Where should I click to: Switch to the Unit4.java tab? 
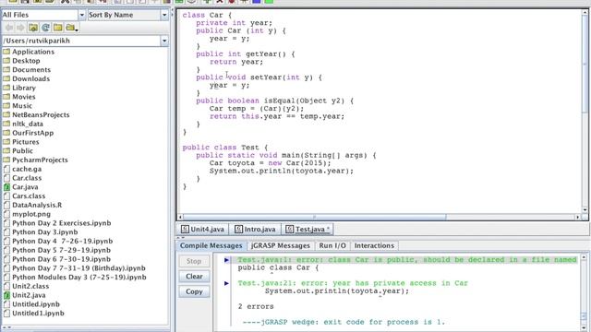[202, 229]
